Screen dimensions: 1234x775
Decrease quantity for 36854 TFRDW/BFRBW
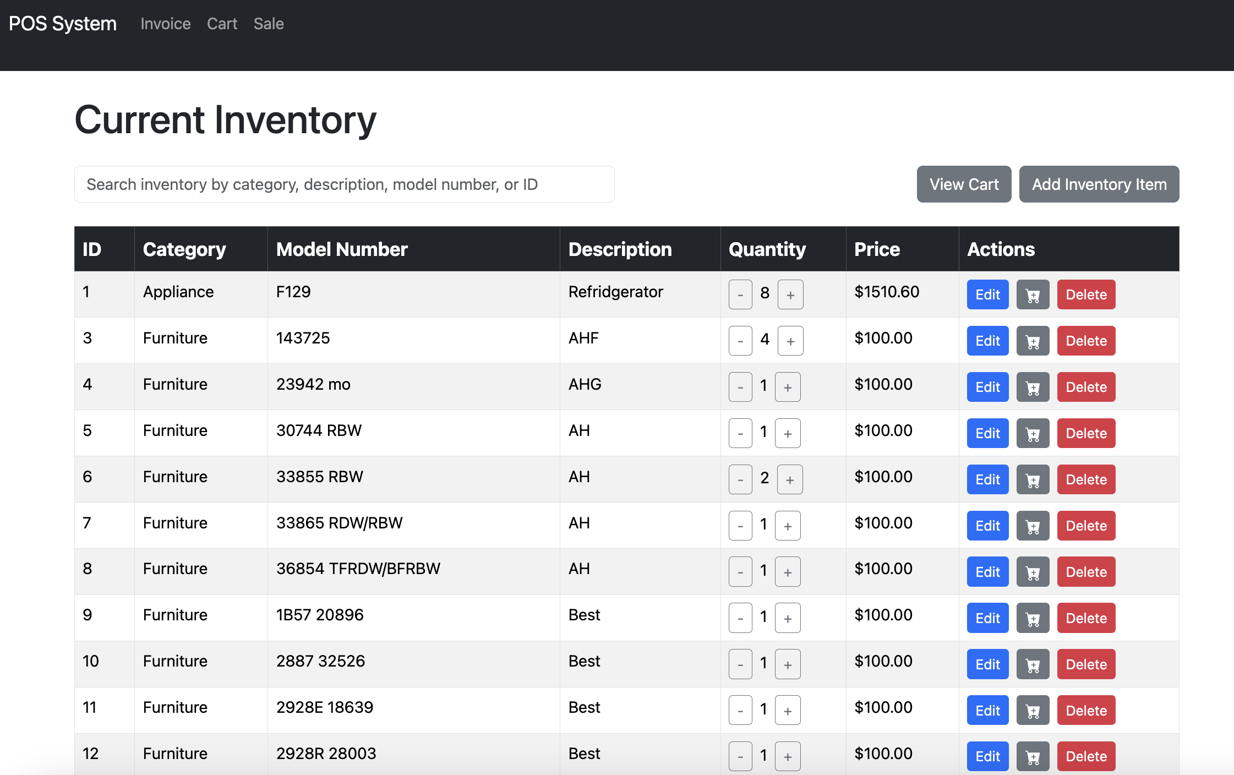[x=740, y=572]
